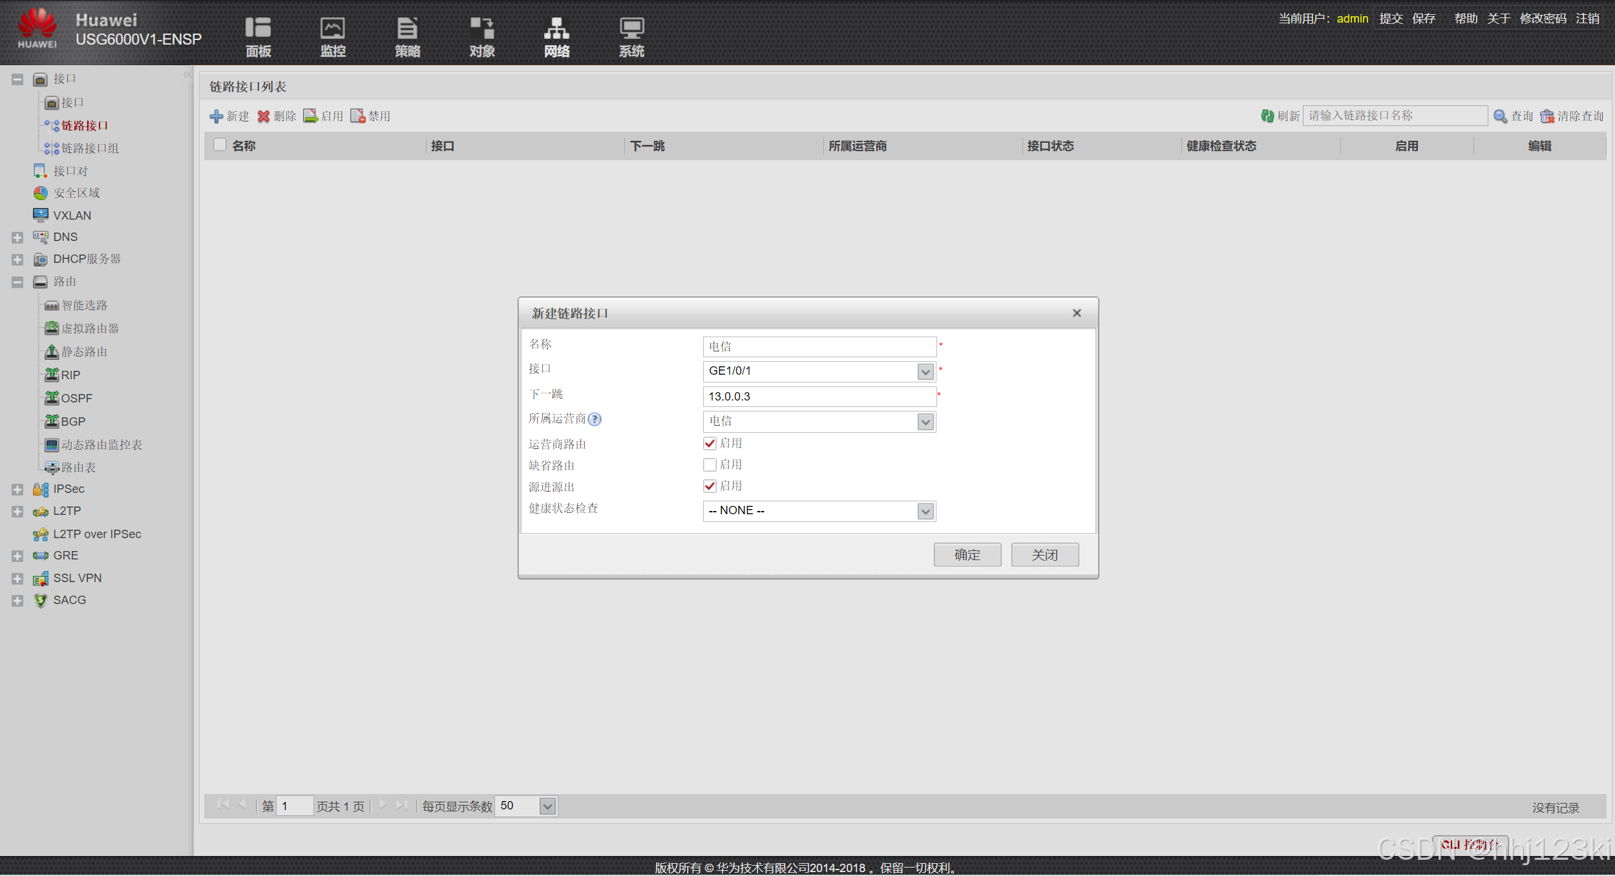Viewport: 1615px width, 876px height.
Task: Enable the 缺省路由 checkbox
Action: [710, 465]
